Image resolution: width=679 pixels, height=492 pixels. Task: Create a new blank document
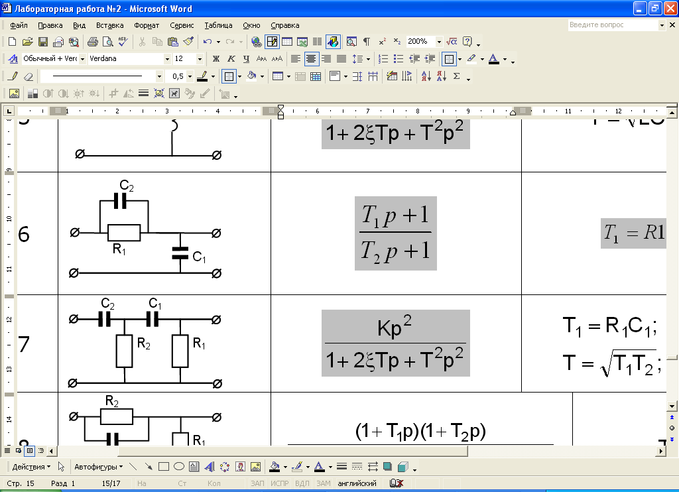pos(12,42)
